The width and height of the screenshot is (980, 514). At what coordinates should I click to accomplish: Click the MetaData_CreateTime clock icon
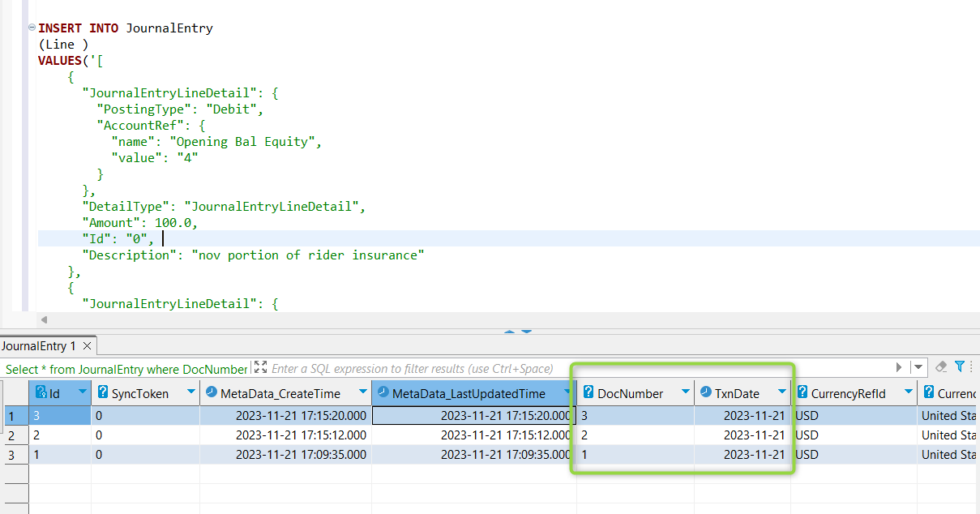click(x=212, y=392)
